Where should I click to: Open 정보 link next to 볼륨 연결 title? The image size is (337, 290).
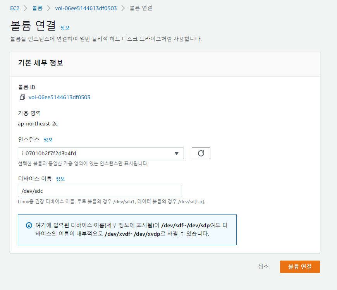(x=65, y=28)
